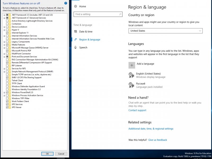
Task: Select Active Directory Lightweight Directory Services row
Action: [32, 21]
